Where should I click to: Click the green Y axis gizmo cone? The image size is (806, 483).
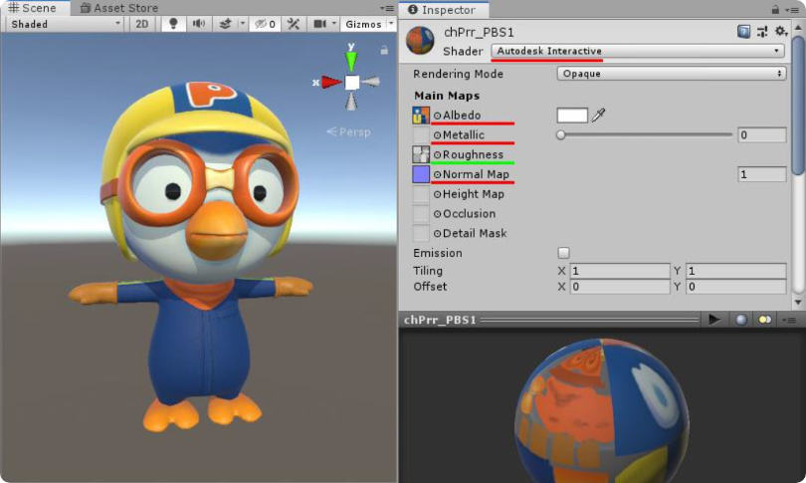click(x=351, y=61)
